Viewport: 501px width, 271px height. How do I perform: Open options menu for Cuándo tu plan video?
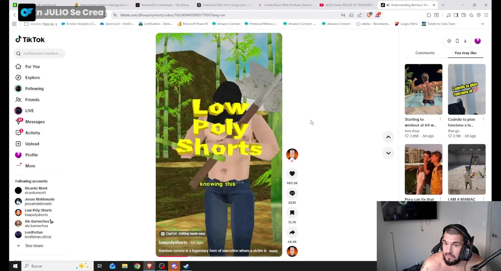point(484,119)
